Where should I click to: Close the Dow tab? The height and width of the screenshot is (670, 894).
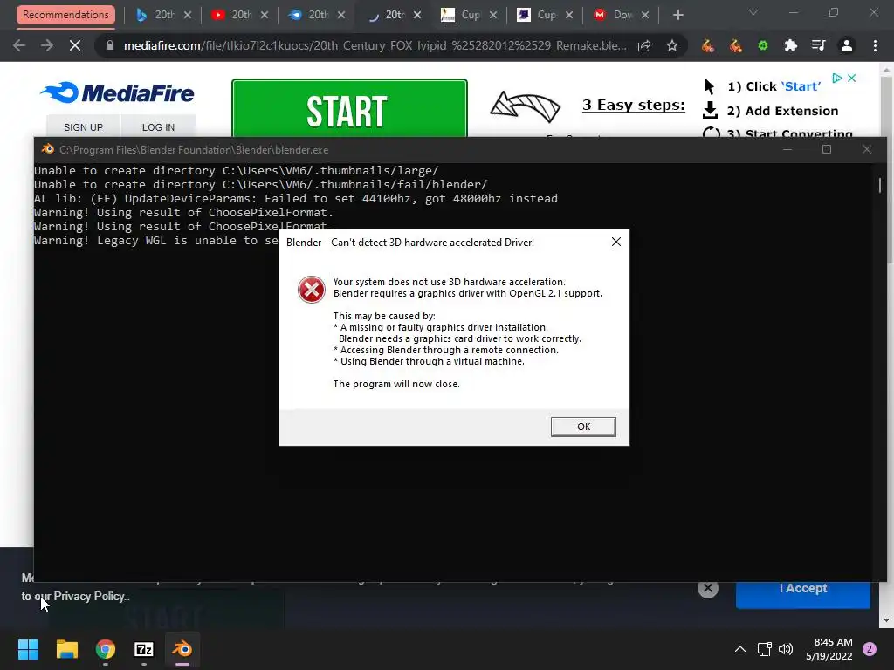[645, 16]
